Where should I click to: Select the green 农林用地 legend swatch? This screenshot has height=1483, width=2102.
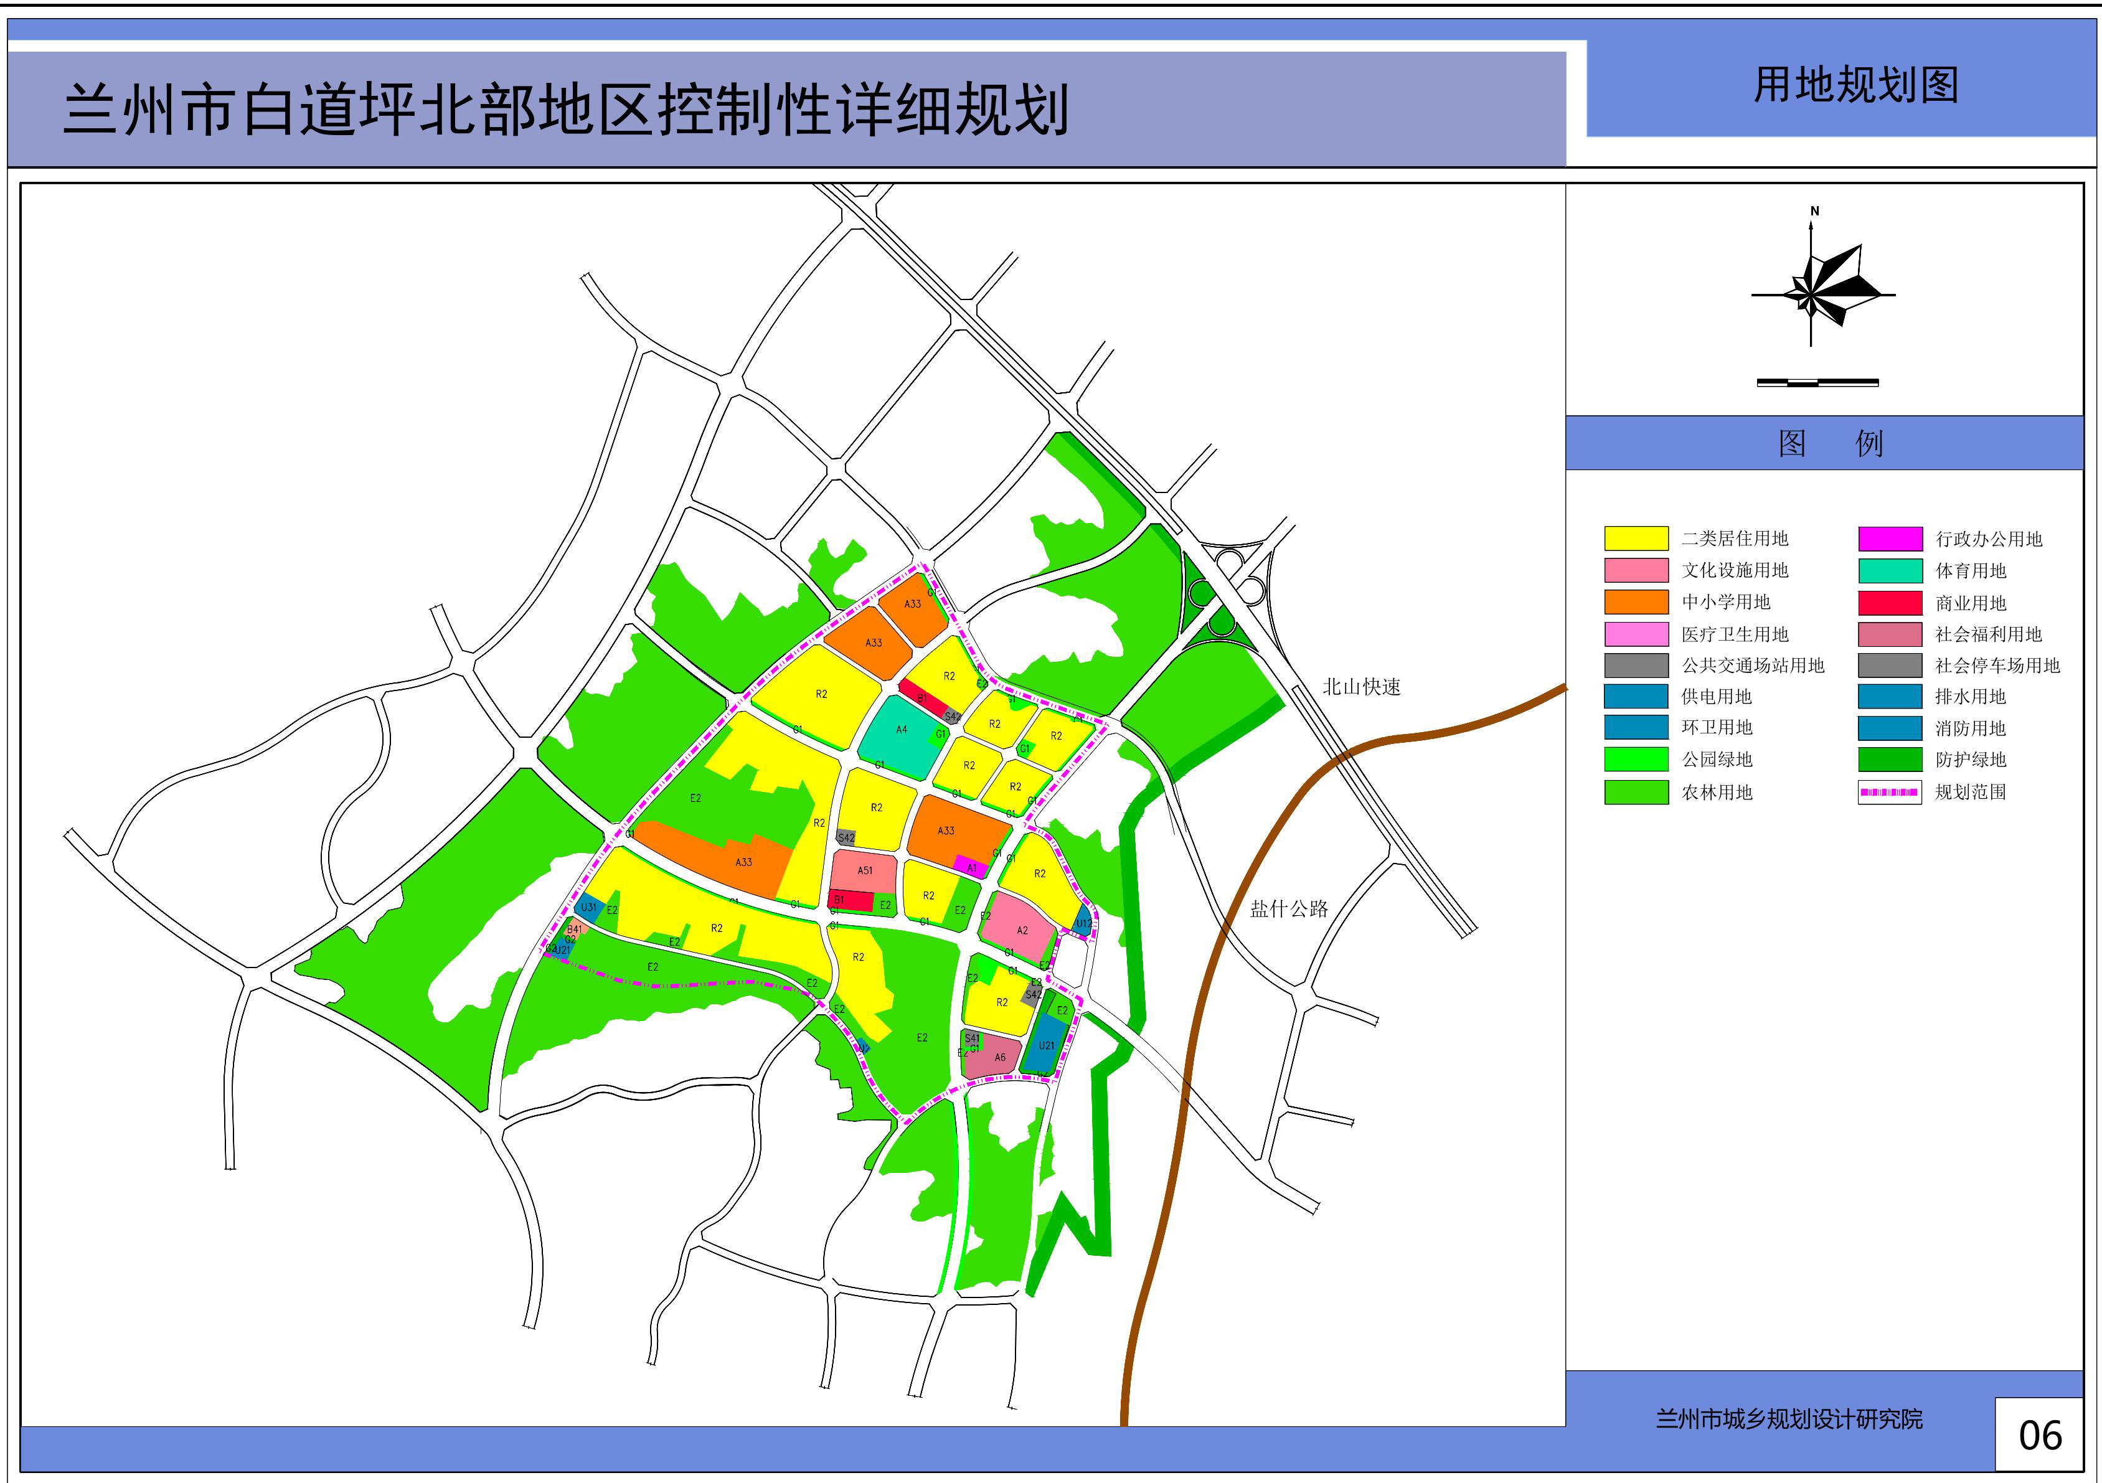(1636, 792)
